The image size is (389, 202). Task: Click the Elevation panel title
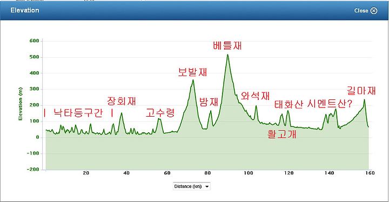pos(24,10)
